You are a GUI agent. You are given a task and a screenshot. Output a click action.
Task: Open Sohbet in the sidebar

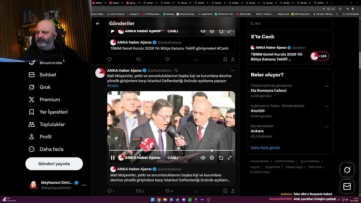[42, 75]
